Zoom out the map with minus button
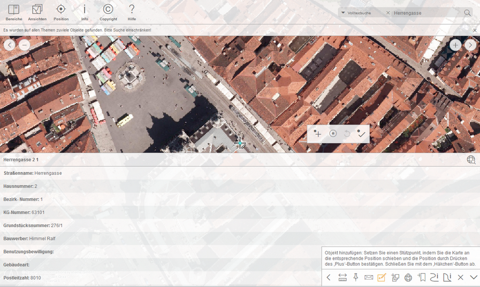Image resolution: width=480 pixels, height=287 pixels. coord(25,45)
